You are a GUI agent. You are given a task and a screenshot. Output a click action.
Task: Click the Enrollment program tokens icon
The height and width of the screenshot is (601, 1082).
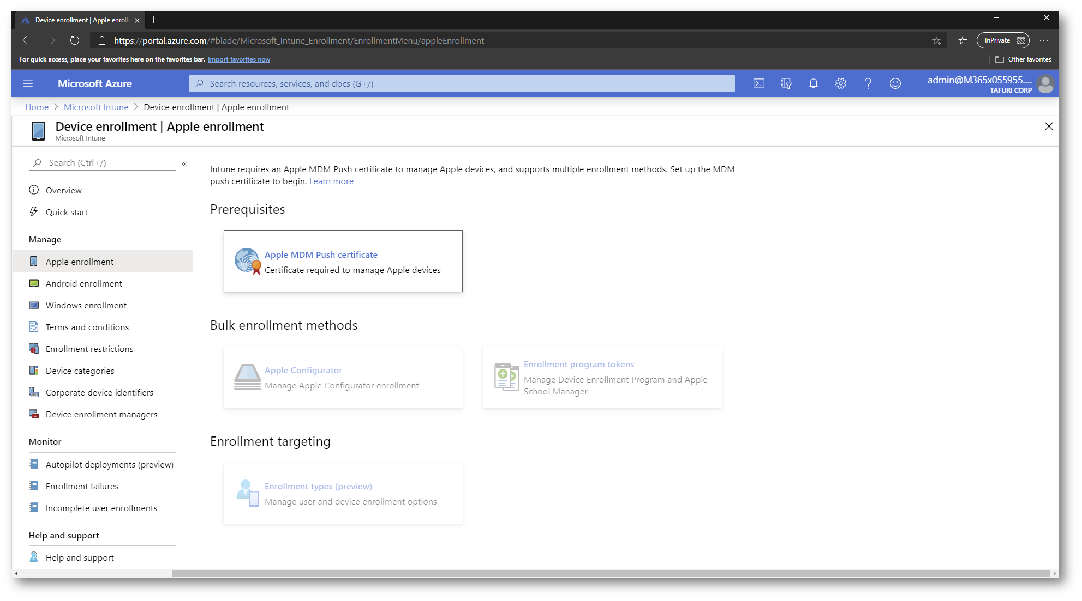[x=506, y=377]
